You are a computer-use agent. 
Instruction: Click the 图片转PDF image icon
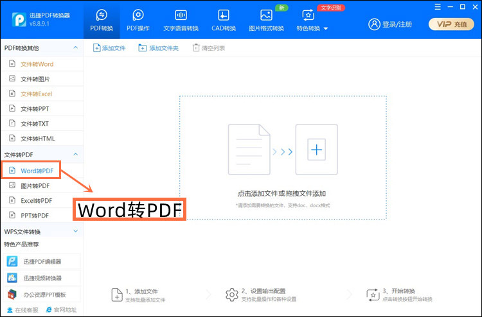tap(12, 185)
